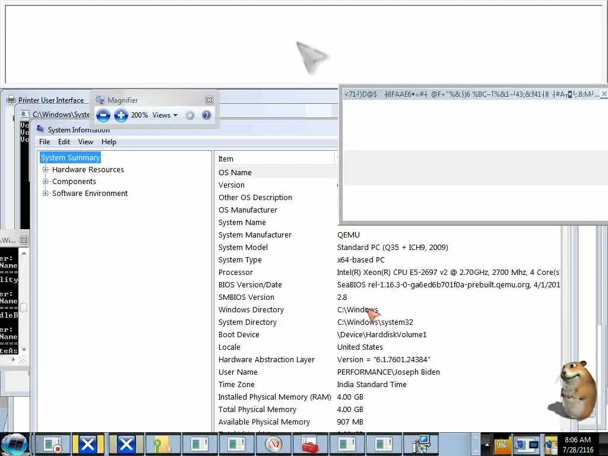
Task: Click the taskbar clock showing 8:06 AM
Action: pos(578,444)
